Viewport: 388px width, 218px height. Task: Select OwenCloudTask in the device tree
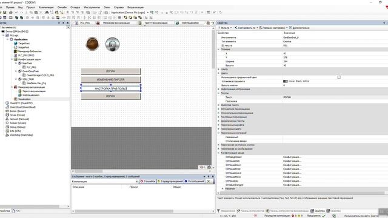[30, 71]
